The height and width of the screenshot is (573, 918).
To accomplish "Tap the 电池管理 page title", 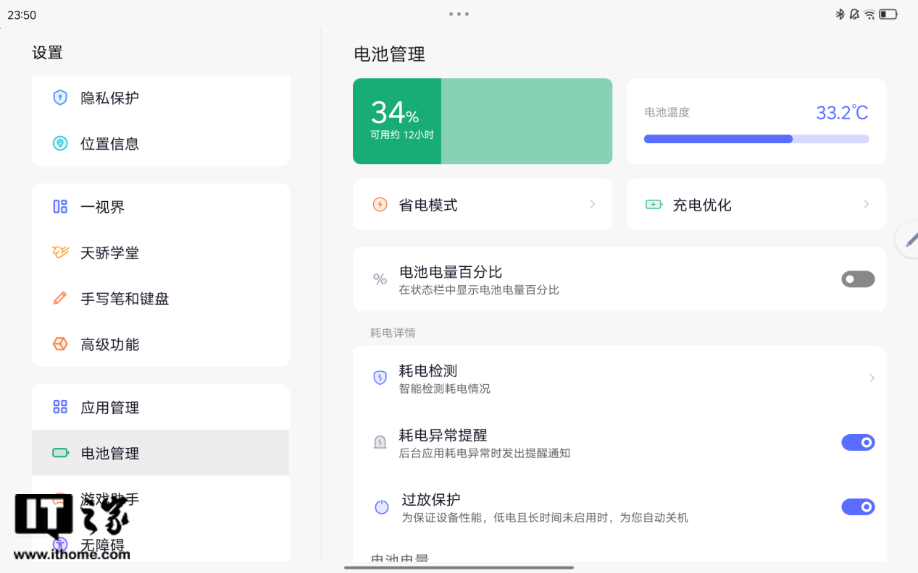I will click(389, 54).
